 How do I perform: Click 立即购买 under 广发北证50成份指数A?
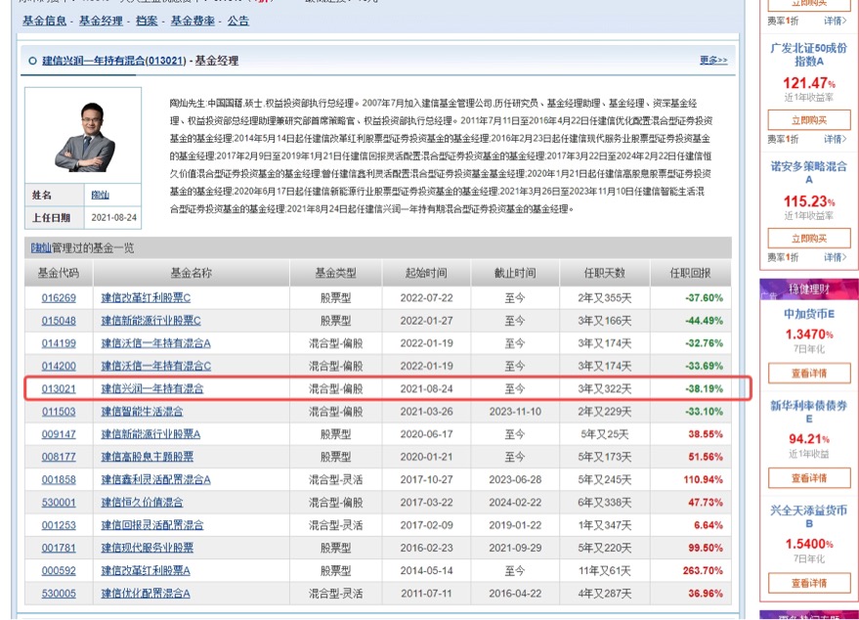point(809,120)
